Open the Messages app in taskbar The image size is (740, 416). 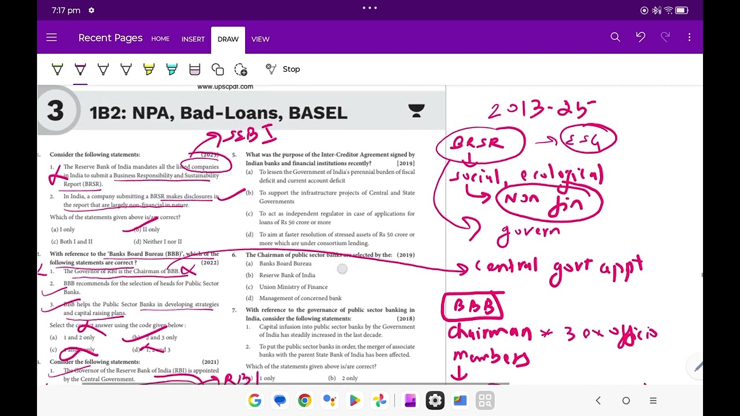pyautogui.click(x=280, y=400)
